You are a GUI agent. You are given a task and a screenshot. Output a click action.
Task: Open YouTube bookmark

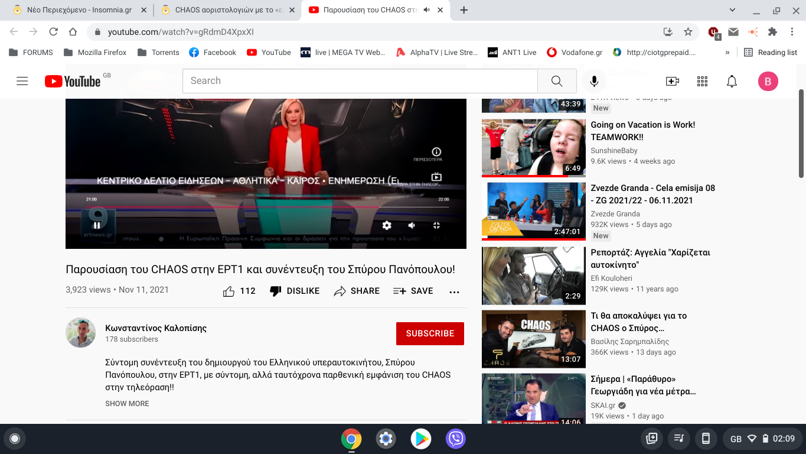[269, 53]
